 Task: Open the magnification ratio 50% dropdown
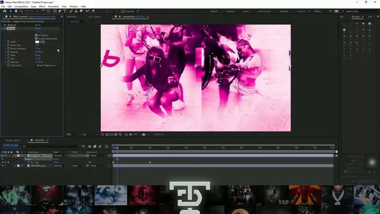pos(72,134)
